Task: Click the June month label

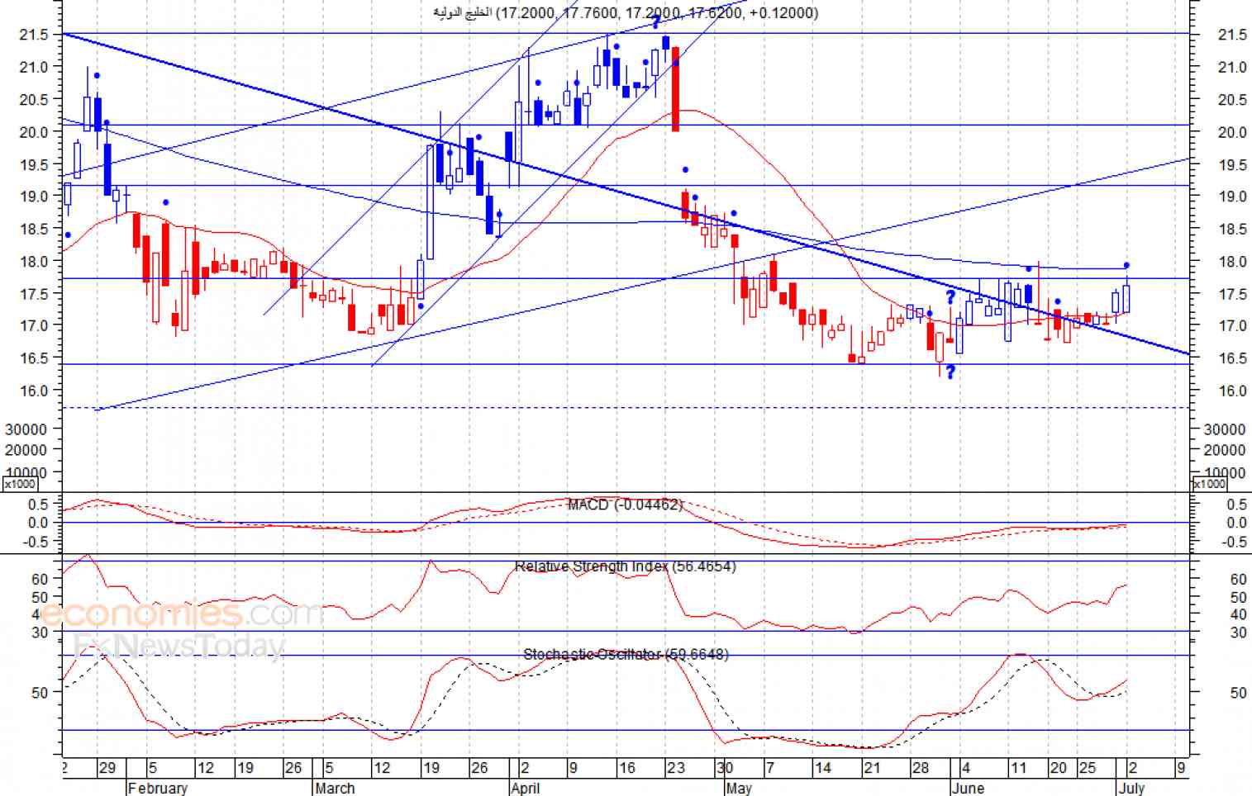Action: point(968,788)
